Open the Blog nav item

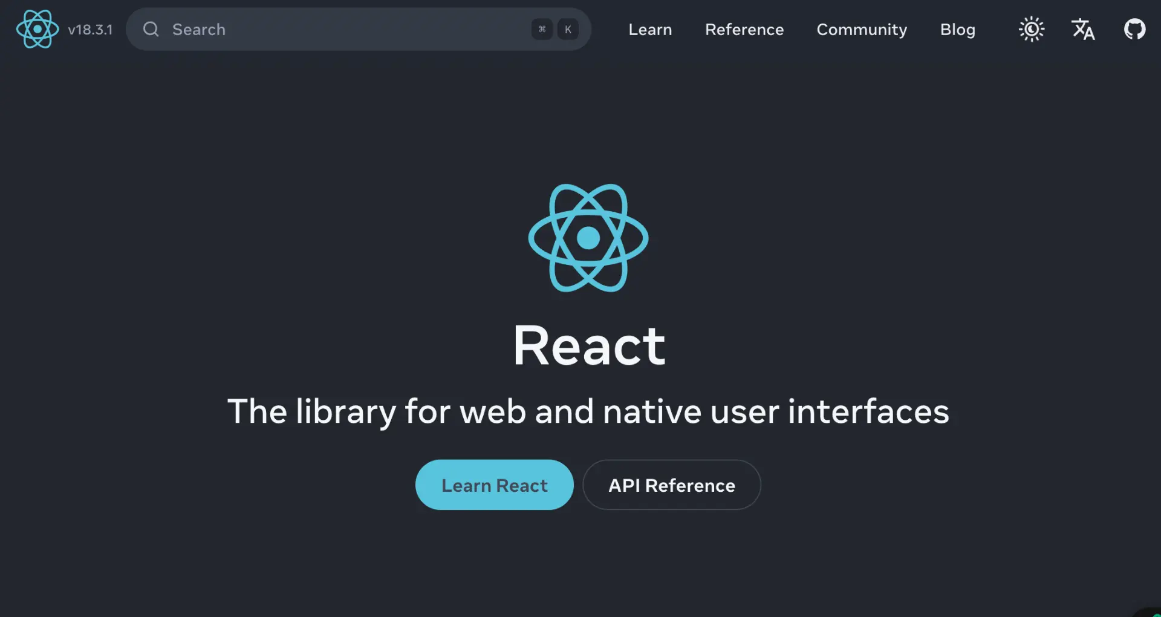[x=958, y=30]
